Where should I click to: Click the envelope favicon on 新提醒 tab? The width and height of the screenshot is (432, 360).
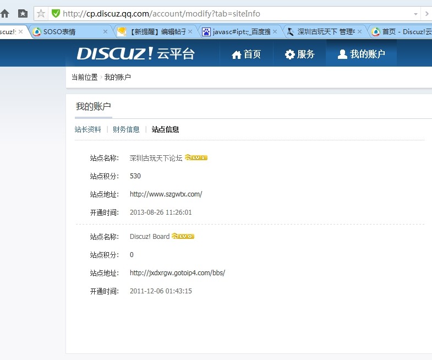[122, 32]
